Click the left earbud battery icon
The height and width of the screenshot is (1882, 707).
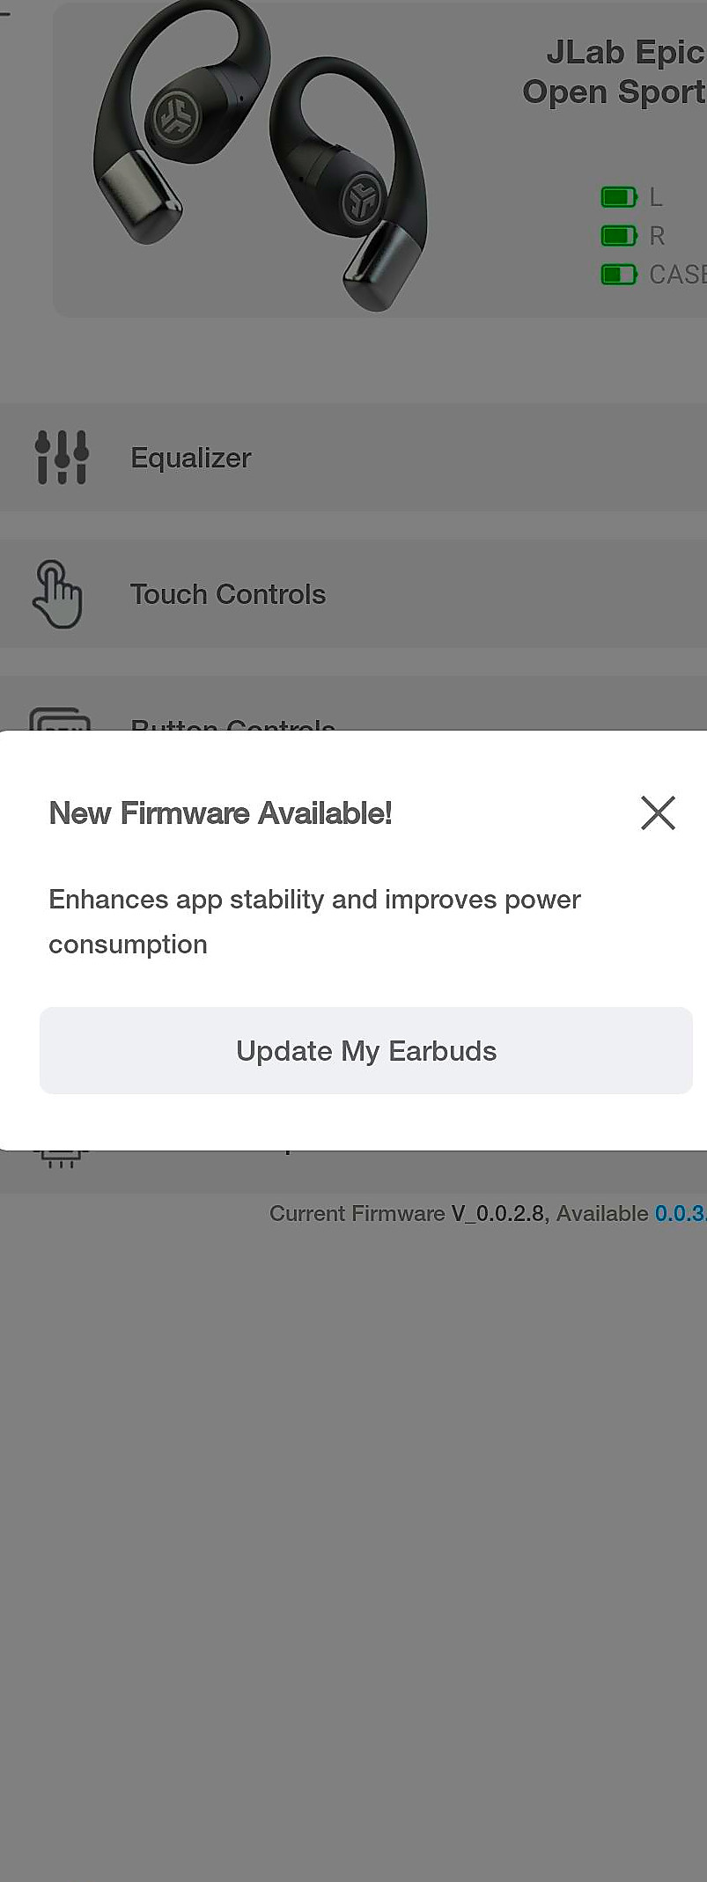coord(619,197)
